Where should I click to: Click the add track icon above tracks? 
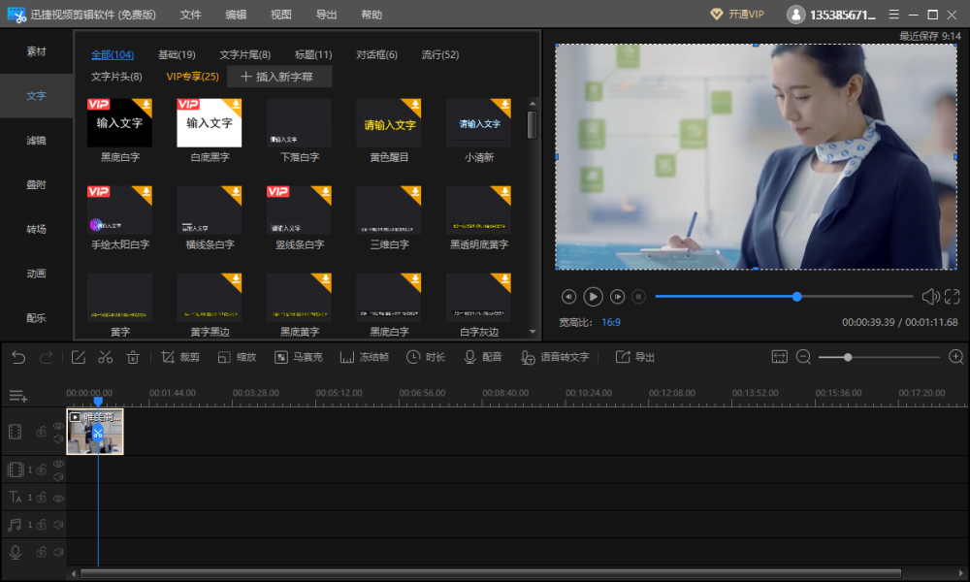17,395
